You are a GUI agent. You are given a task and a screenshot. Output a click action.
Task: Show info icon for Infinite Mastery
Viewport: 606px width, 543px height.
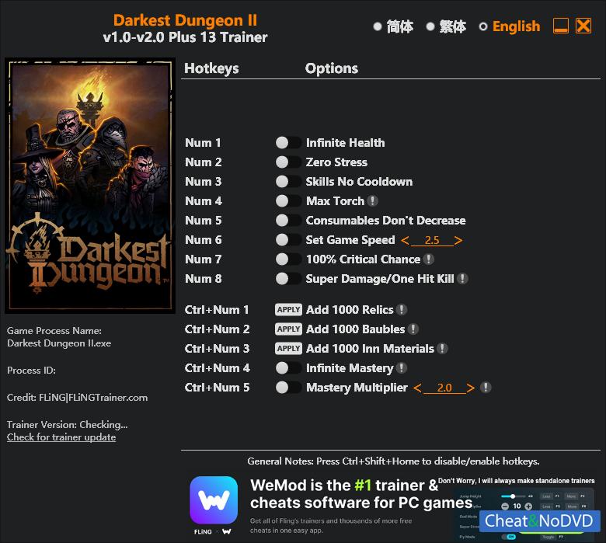click(x=402, y=368)
